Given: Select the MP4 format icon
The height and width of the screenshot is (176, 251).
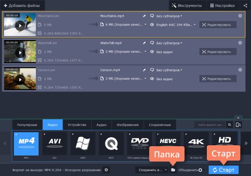Looking at the screenshot, I should [x=26, y=144].
